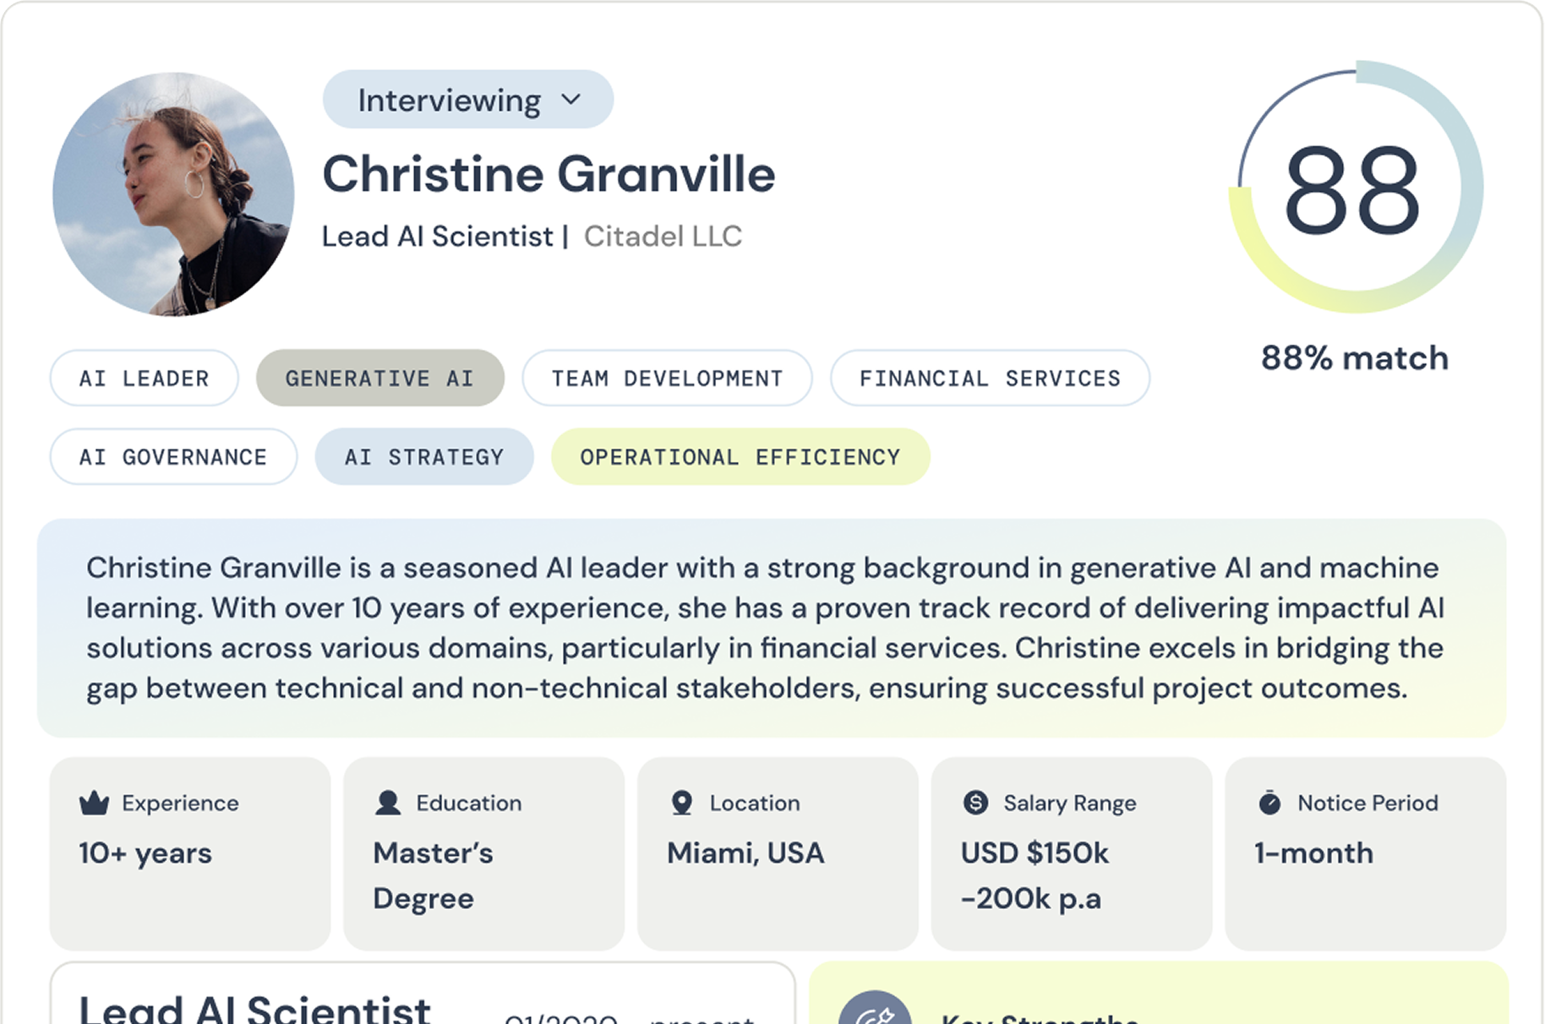This screenshot has height=1024, width=1545.
Task: Toggle the AI STRATEGY tag
Action: pyautogui.click(x=424, y=456)
